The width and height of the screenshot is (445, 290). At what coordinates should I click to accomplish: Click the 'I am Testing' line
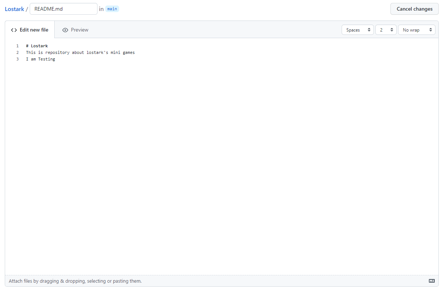tap(40, 59)
